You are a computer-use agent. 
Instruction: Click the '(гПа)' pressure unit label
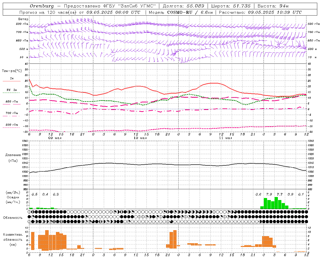pos(13,161)
